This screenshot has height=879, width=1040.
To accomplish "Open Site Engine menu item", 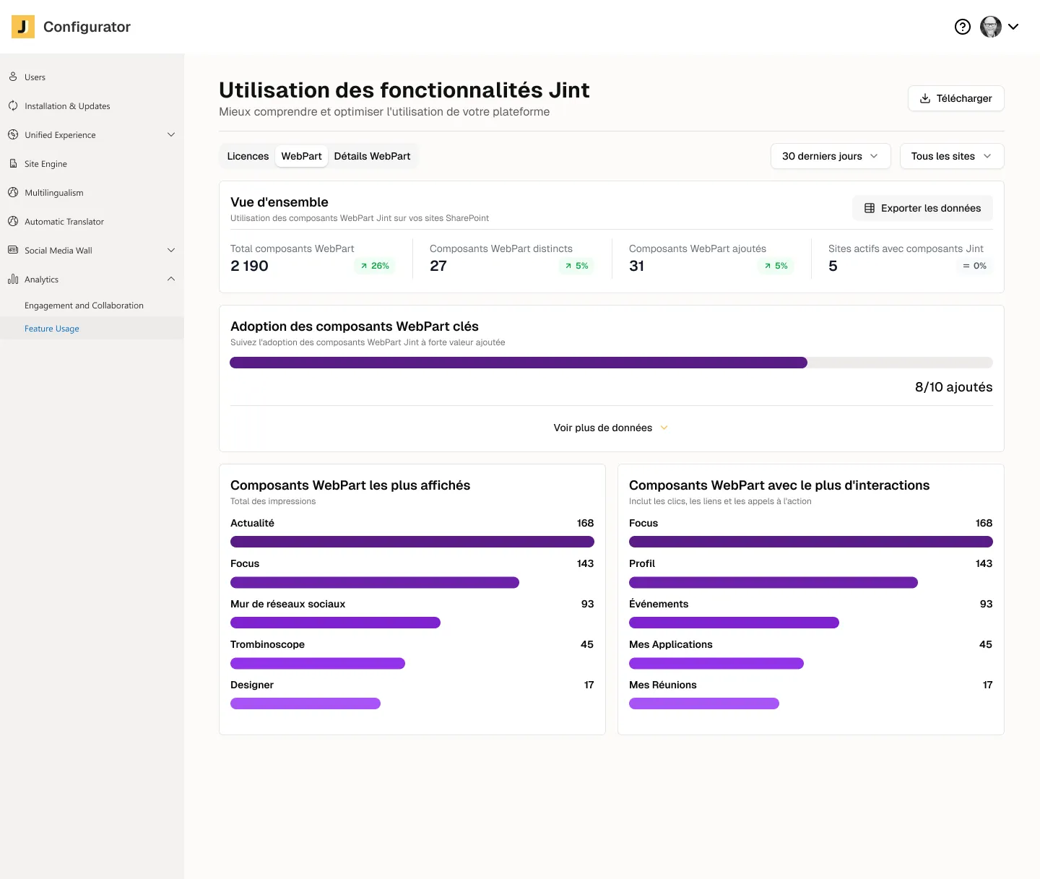I will point(92,163).
